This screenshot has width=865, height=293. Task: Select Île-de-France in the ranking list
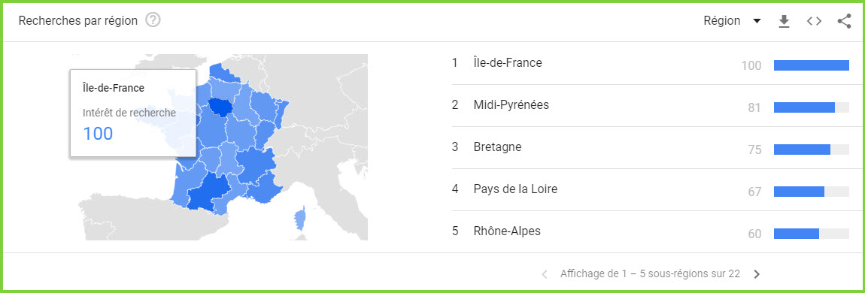pos(508,63)
